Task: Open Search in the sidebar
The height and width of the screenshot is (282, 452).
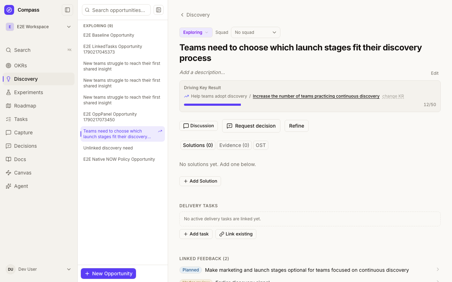Action: point(39,50)
